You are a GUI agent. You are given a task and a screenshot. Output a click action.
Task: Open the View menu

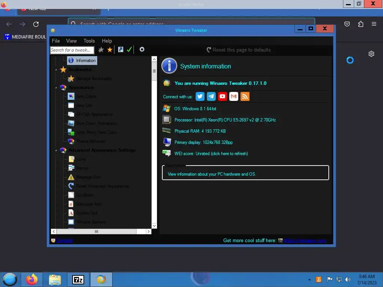pyautogui.click(x=71, y=41)
